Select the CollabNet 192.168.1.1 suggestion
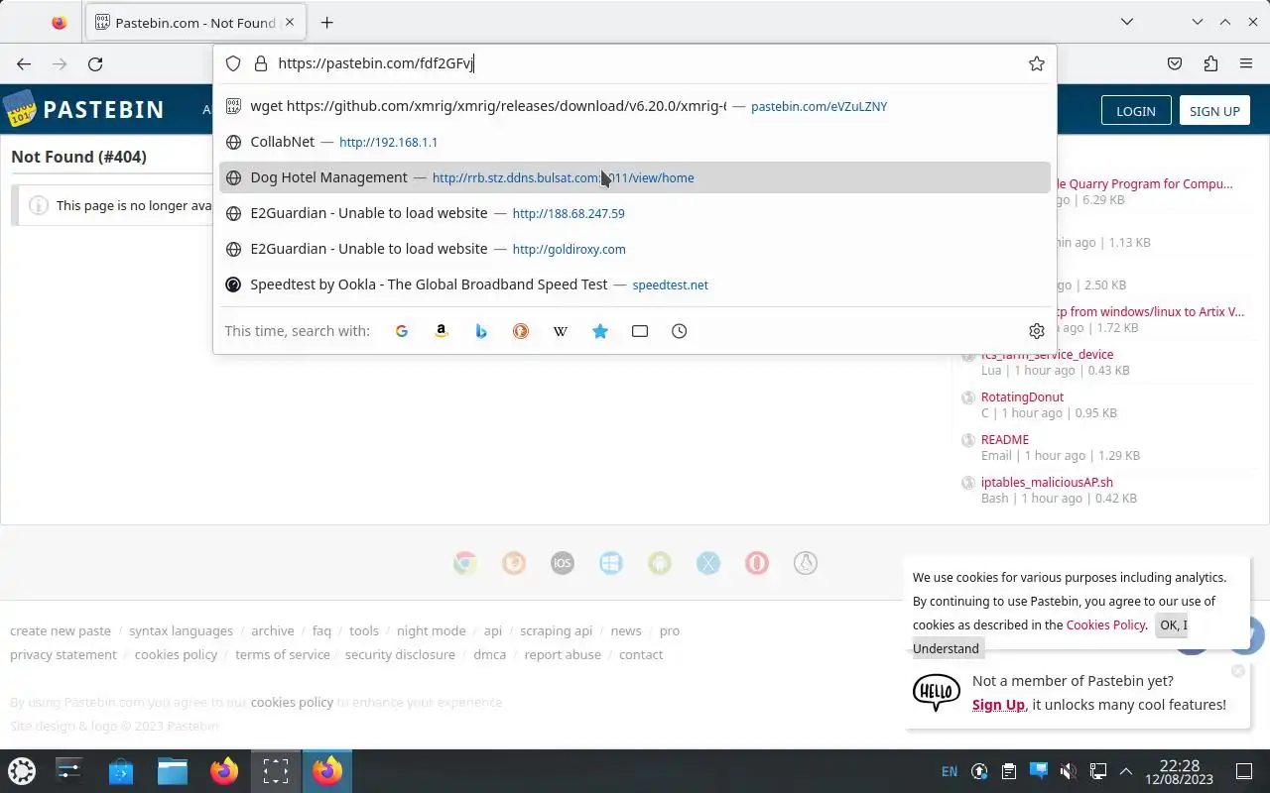1270x793 pixels. point(635,142)
